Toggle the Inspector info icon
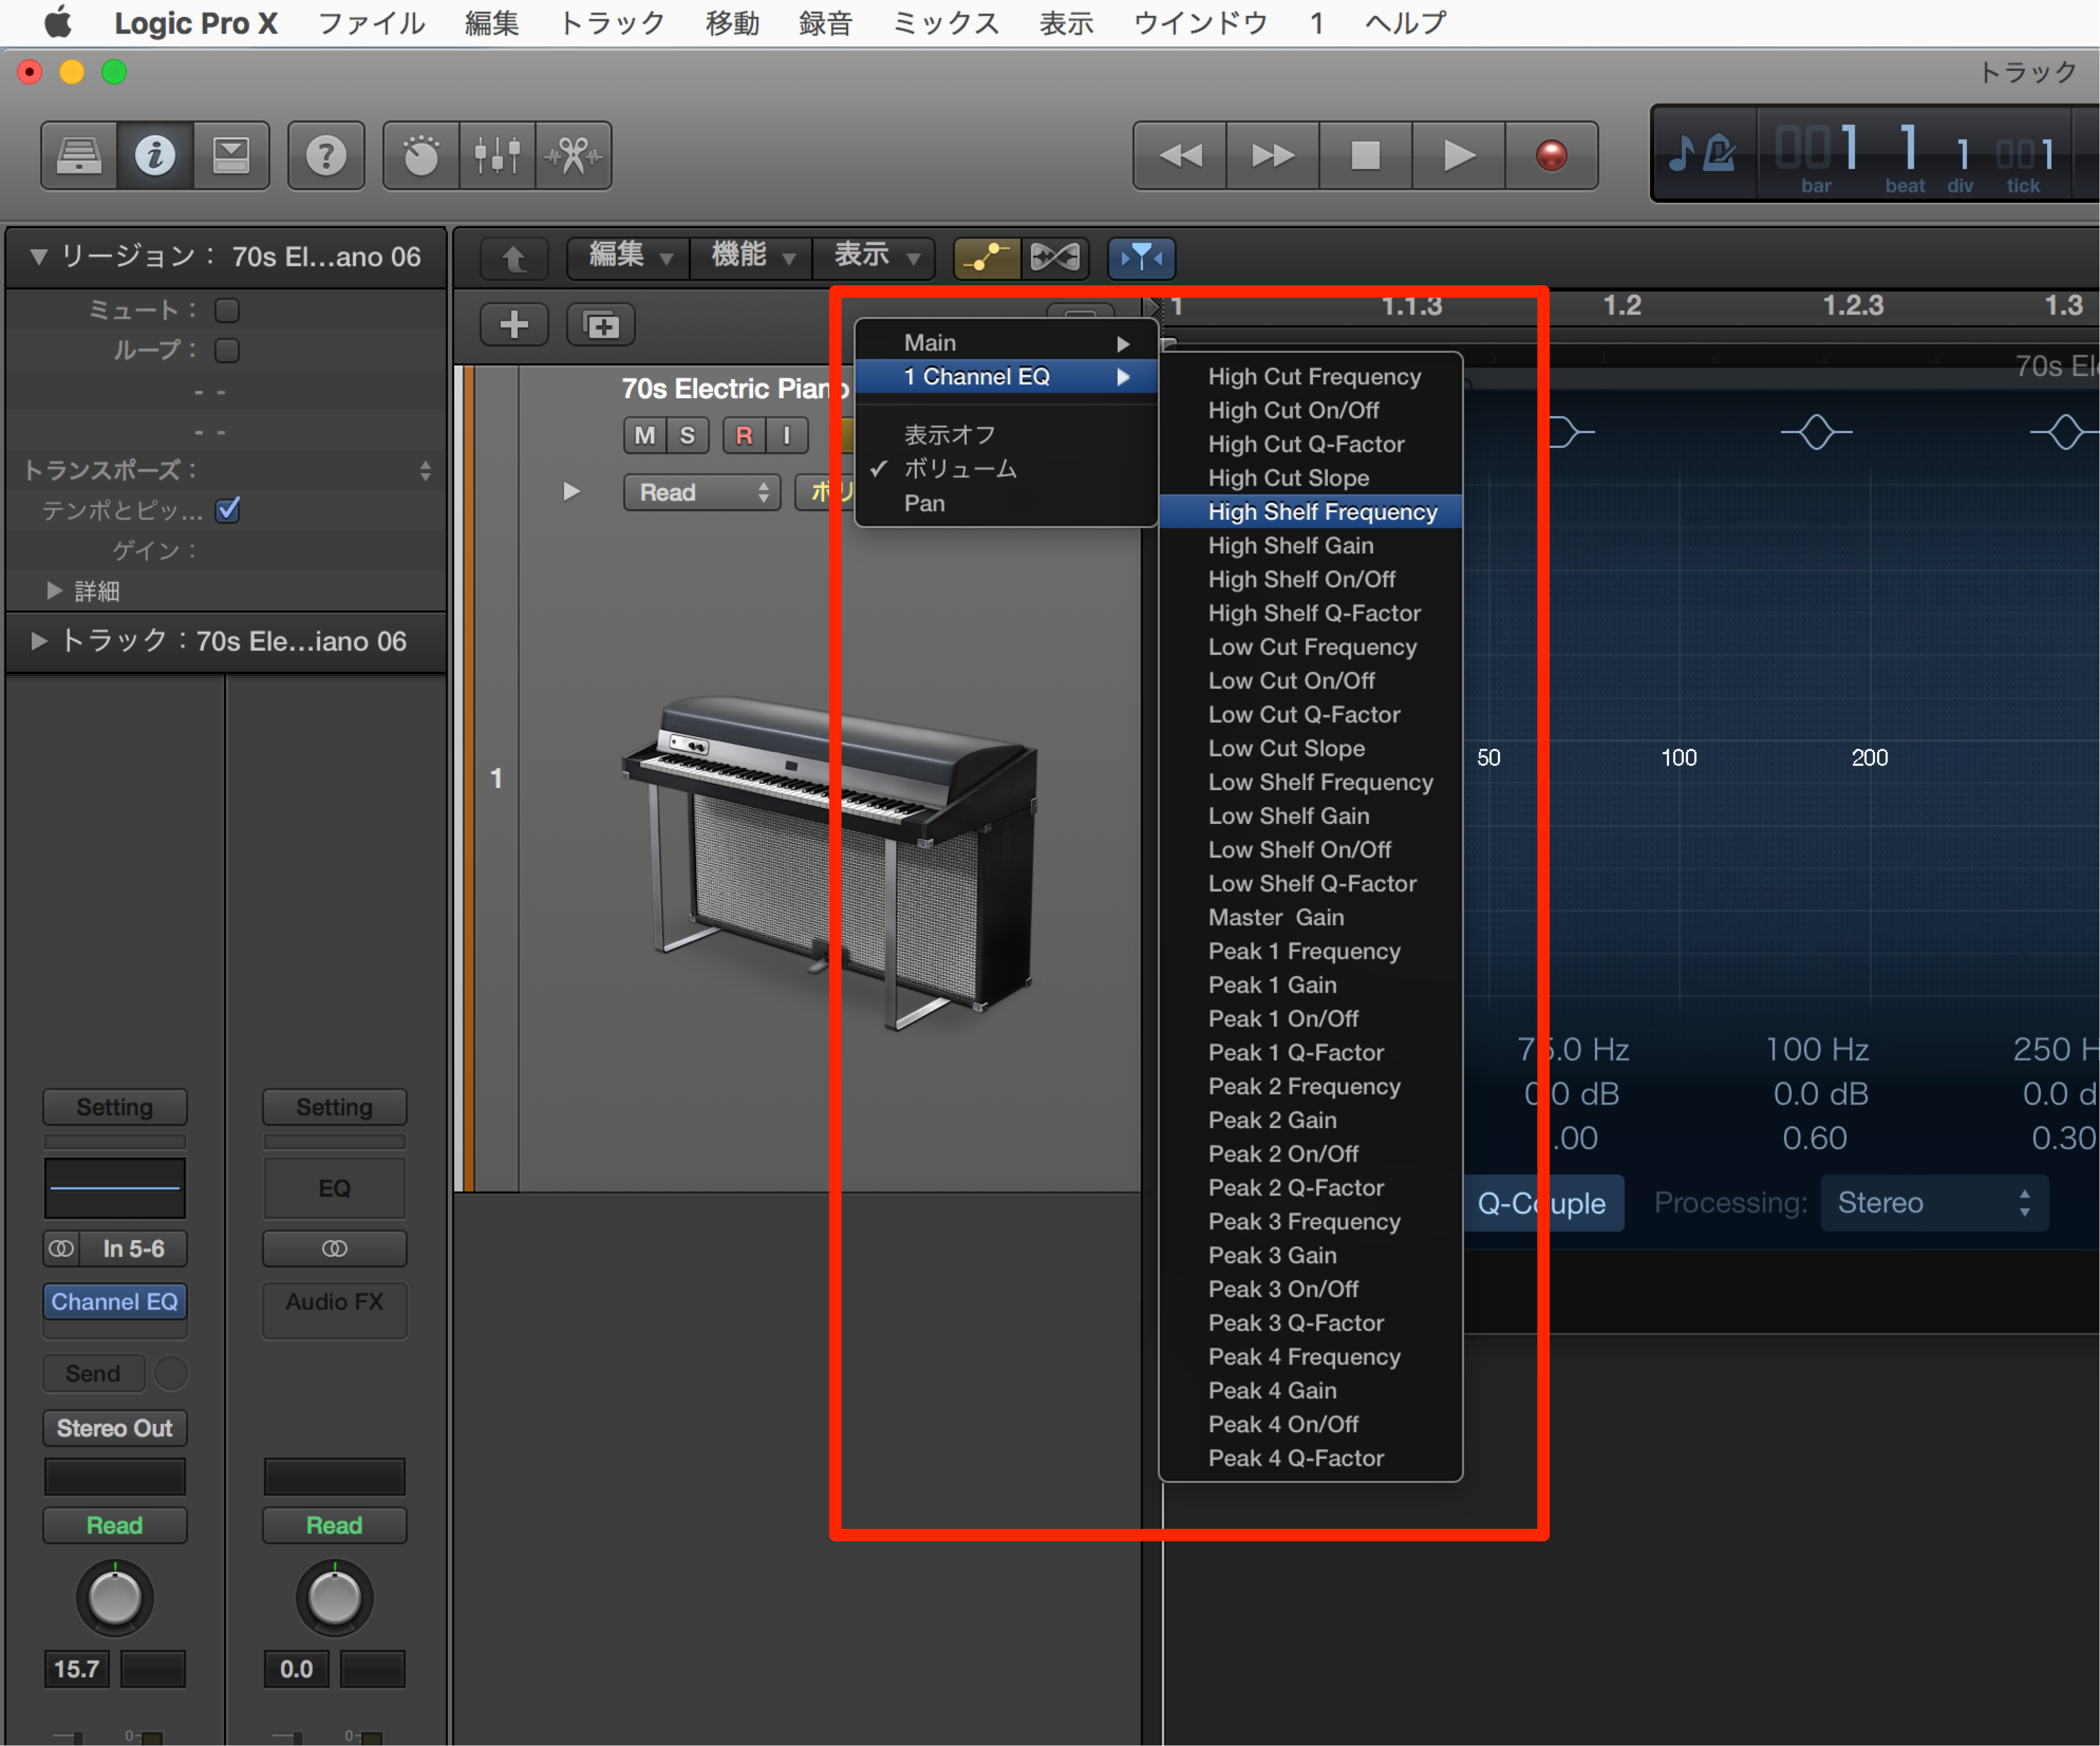This screenshot has height=1746, width=2100. (x=155, y=156)
